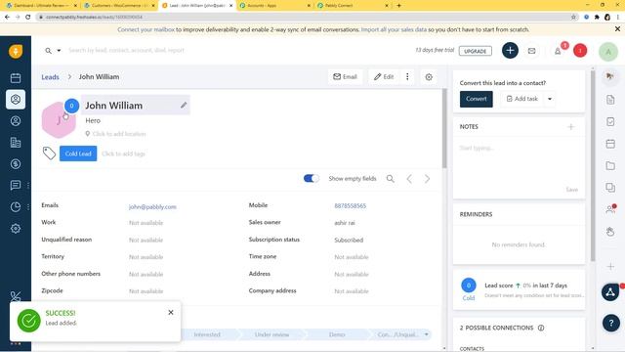Edit lead name with pencil icon

(x=184, y=105)
